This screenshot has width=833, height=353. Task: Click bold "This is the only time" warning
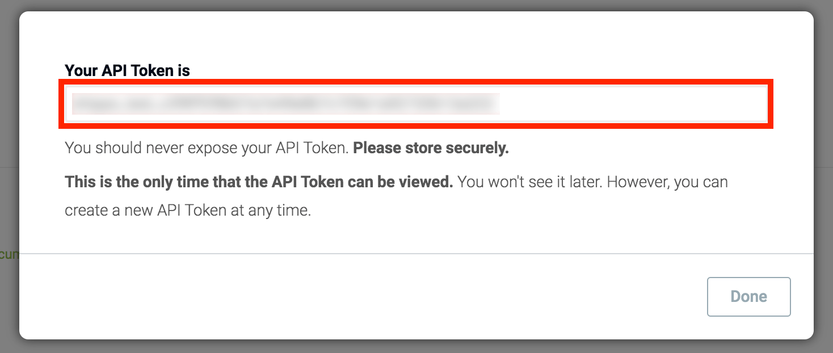(x=259, y=182)
